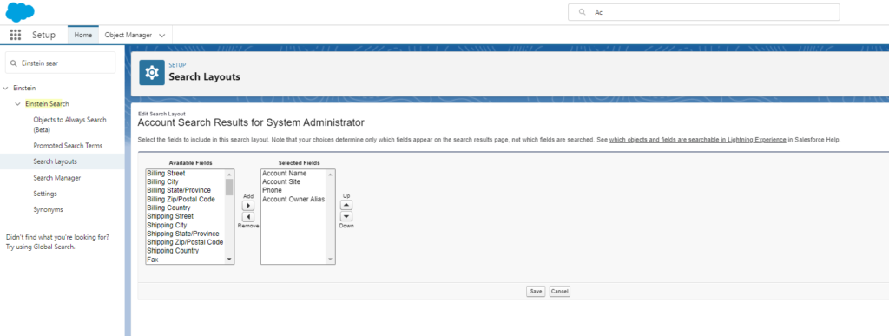Viewport: 889px width, 336px height.
Task: Open Objects to Always Search (Beta)
Action: coord(69,125)
